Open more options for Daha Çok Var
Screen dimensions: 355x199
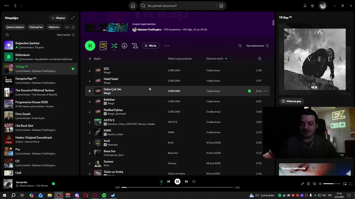click(265, 91)
